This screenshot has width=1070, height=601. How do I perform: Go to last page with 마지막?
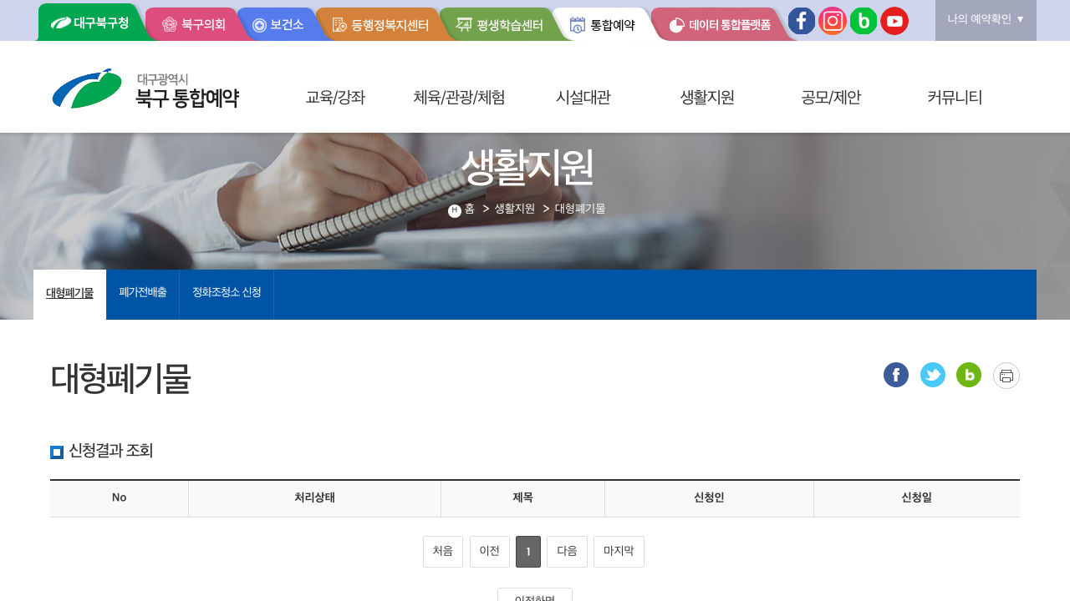point(619,552)
